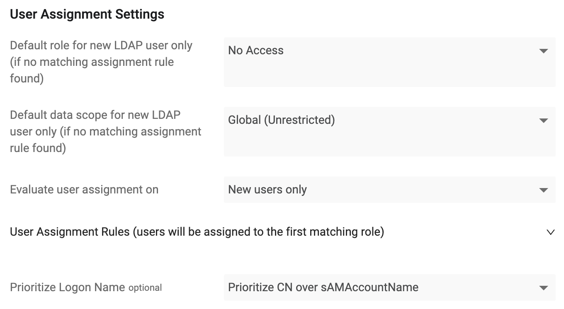Click the User Assignment Settings heading
Viewport: 564px width, 309px height.
(87, 14)
